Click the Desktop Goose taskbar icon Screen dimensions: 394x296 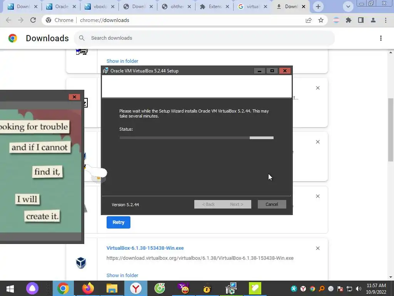(255, 288)
